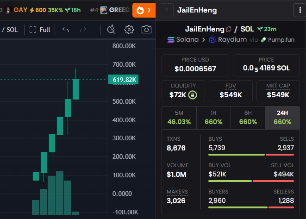This screenshot has height=219, width=306.
Task: Select the 24H timeframe tab
Action: click(282, 118)
